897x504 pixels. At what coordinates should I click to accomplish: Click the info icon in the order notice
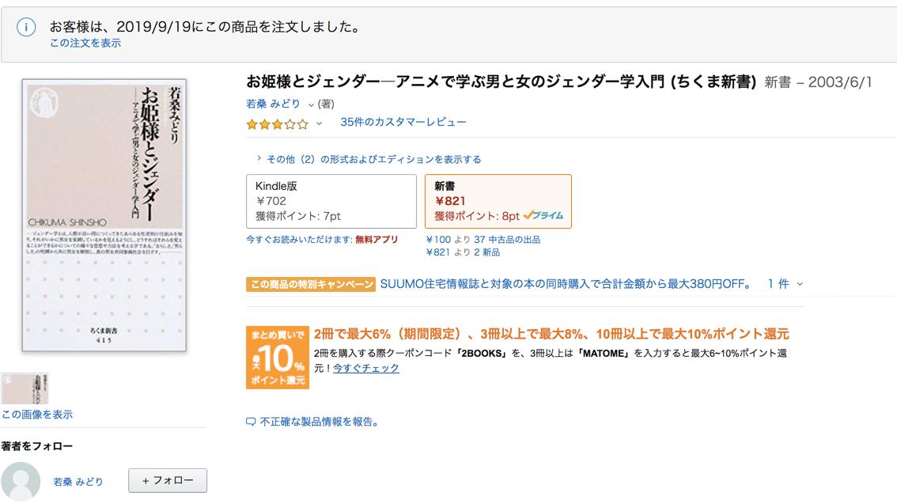coord(26,27)
